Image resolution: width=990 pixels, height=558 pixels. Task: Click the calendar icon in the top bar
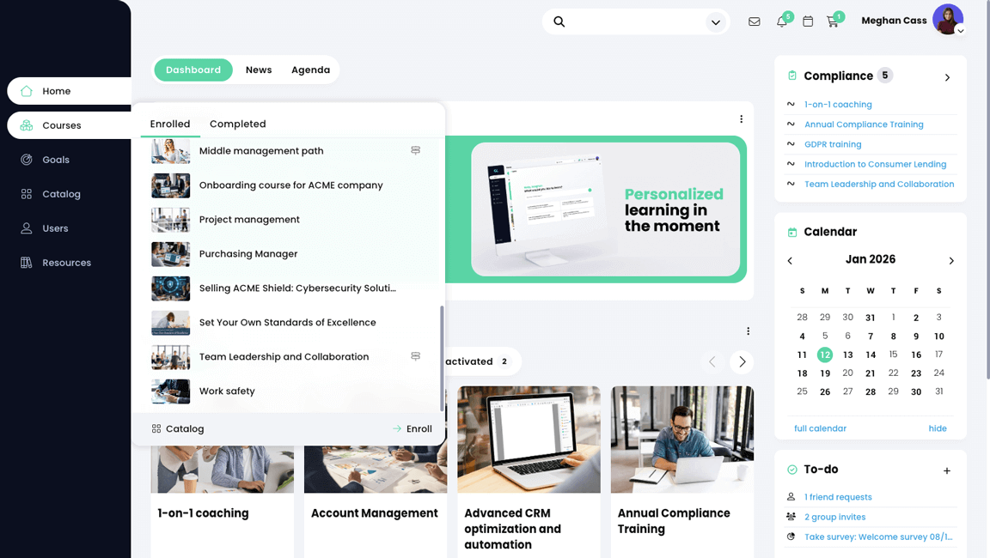click(807, 21)
